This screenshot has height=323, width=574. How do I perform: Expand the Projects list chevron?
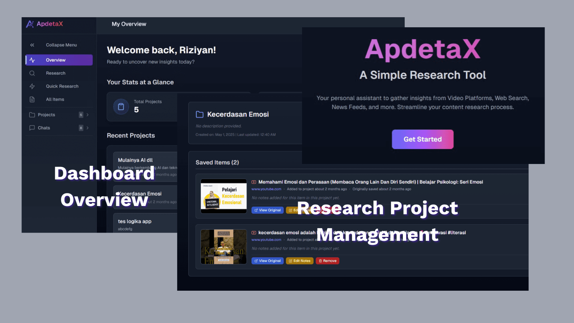[87, 114]
